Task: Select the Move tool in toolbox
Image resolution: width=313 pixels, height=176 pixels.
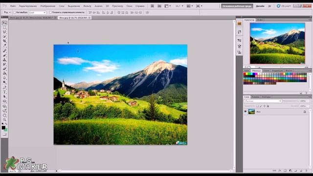Action: (x=4, y=23)
